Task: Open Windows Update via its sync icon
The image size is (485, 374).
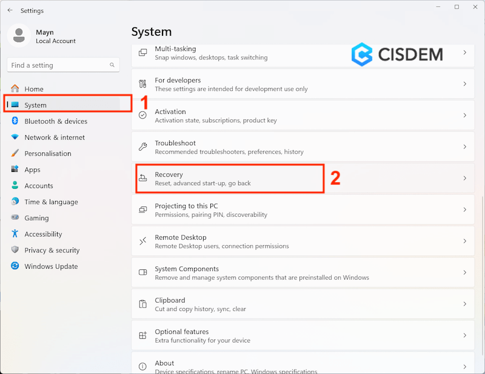Action: (15, 266)
